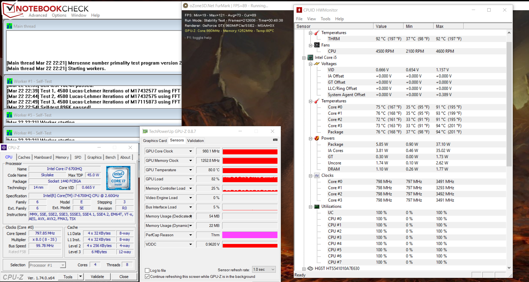Open the Memory Controller Load dropdown

(191, 188)
